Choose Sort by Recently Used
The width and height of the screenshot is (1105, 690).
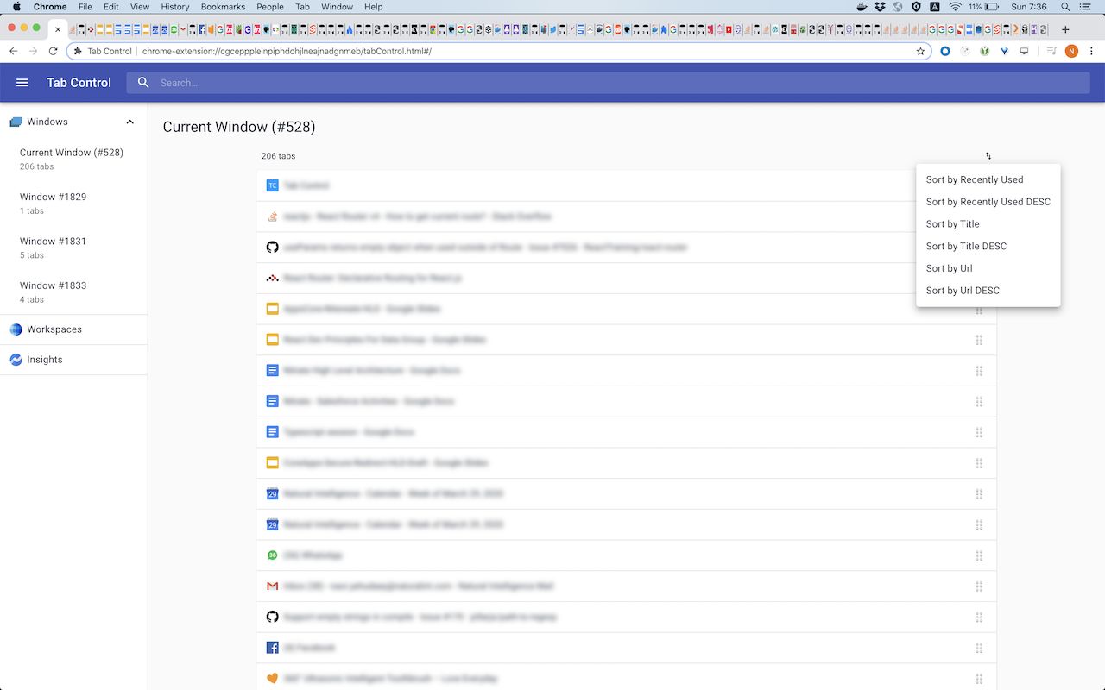pos(988,179)
